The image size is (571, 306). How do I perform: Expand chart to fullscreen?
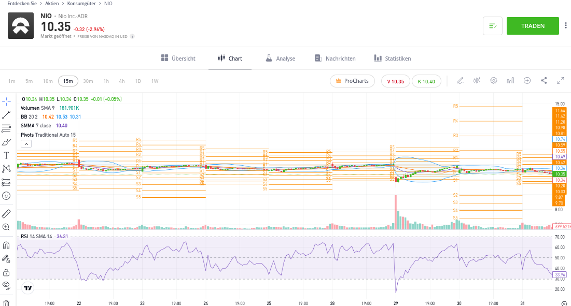tap(561, 81)
